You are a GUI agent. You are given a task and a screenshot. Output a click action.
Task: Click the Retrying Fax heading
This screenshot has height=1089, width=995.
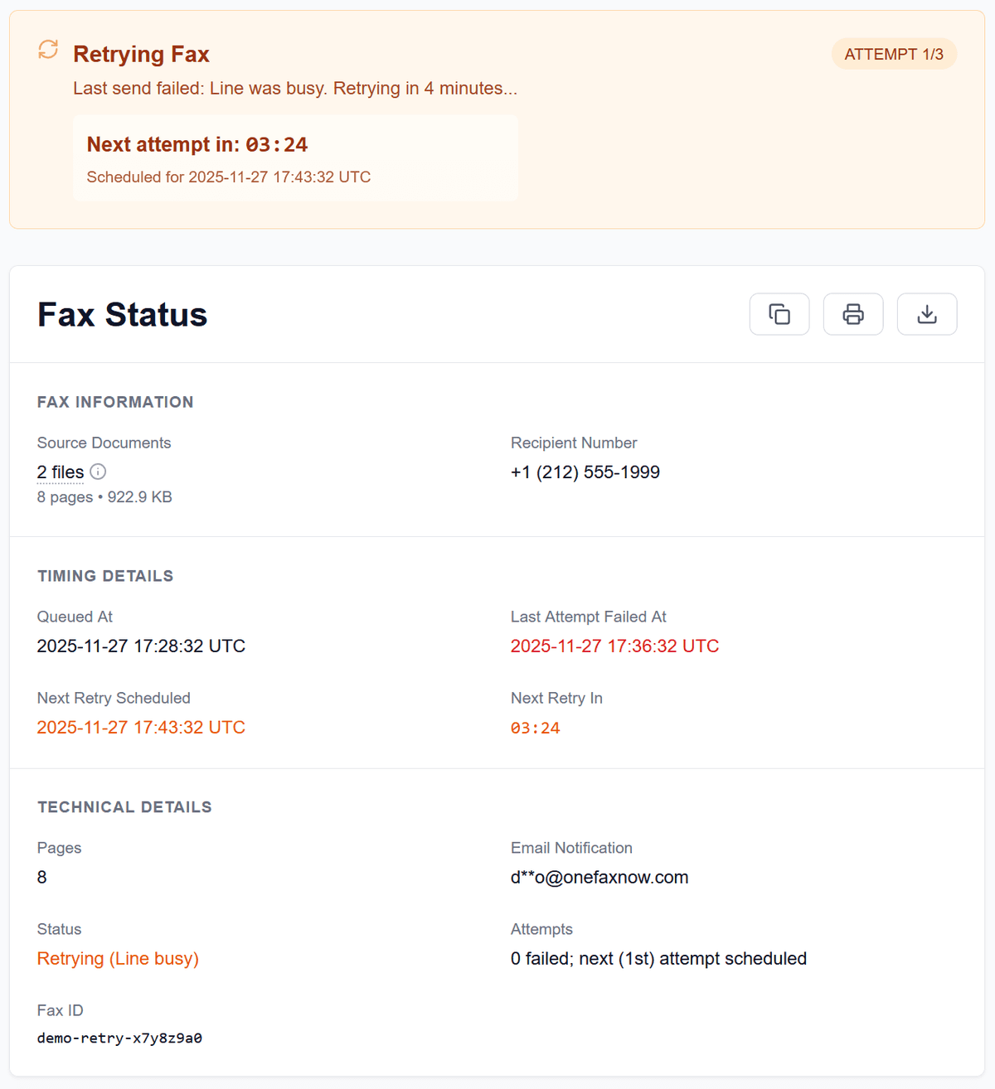tap(141, 53)
